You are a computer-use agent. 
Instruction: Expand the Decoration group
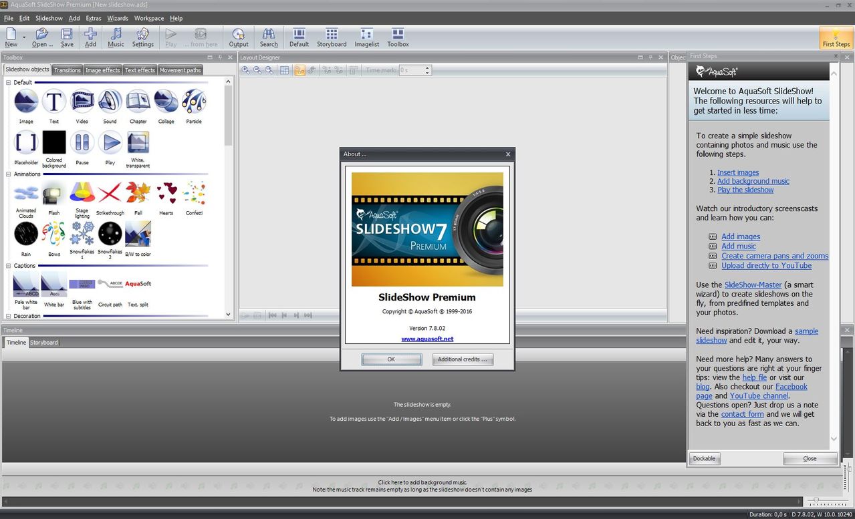point(9,316)
